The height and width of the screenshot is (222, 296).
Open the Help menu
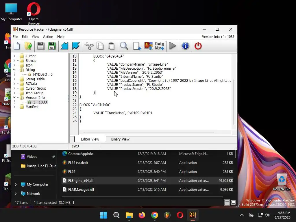(61, 37)
